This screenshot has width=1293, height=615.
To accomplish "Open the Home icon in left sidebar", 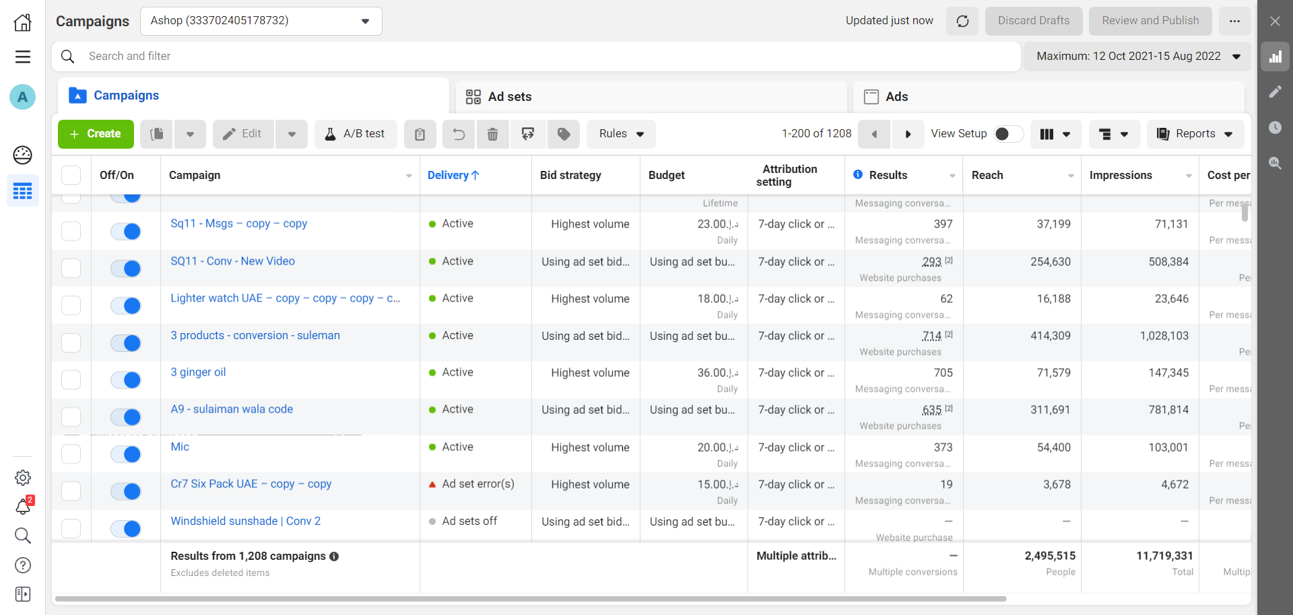I will 22,22.
